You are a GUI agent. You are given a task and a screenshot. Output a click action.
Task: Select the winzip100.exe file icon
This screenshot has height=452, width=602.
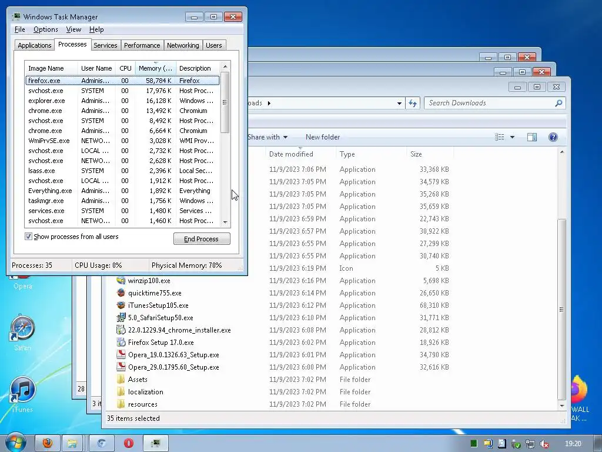121,281
